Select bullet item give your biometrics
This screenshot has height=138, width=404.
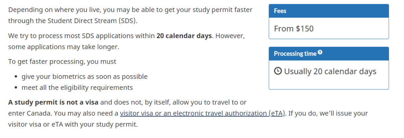pos(85,77)
